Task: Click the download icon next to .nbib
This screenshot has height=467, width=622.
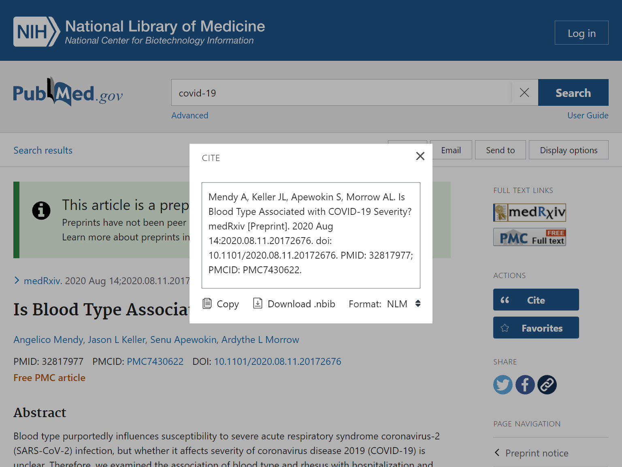Action: (258, 303)
